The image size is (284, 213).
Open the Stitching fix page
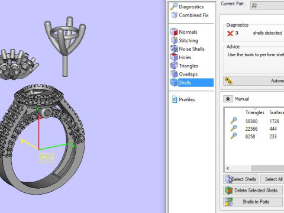pyautogui.click(x=184, y=40)
